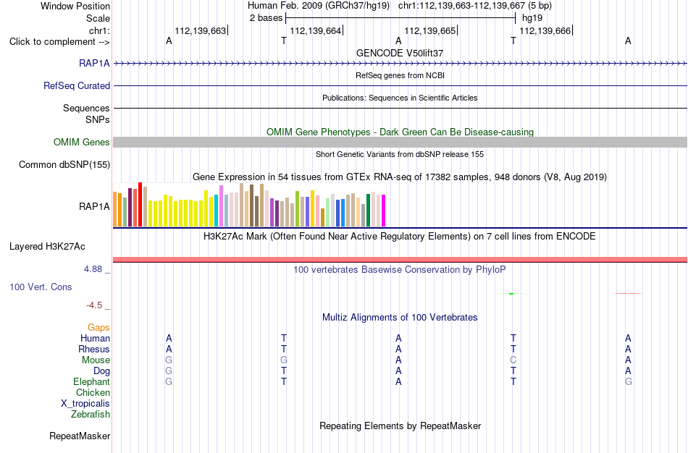Click 'Publications: Sequences in Scientific Articles' title
This screenshot has height=453, width=688.
(x=400, y=98)
